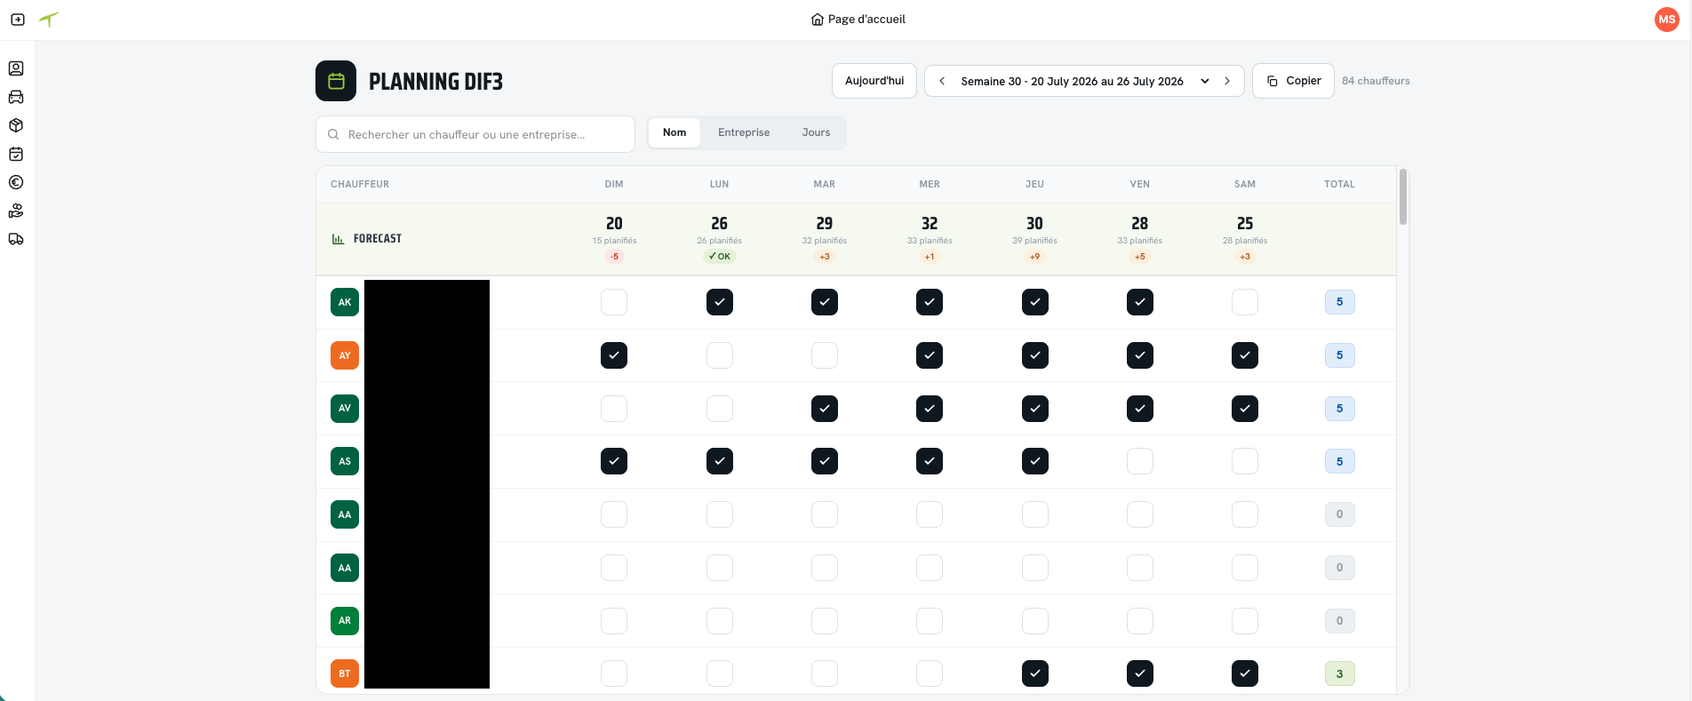Click the CHAUFFEUR column header
This screenshot has height=701, width=1692.
click(360, 184)
